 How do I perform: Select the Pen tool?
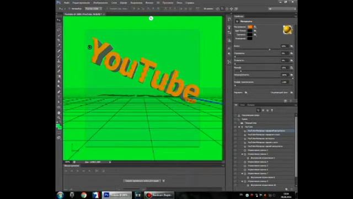(59, 92)
